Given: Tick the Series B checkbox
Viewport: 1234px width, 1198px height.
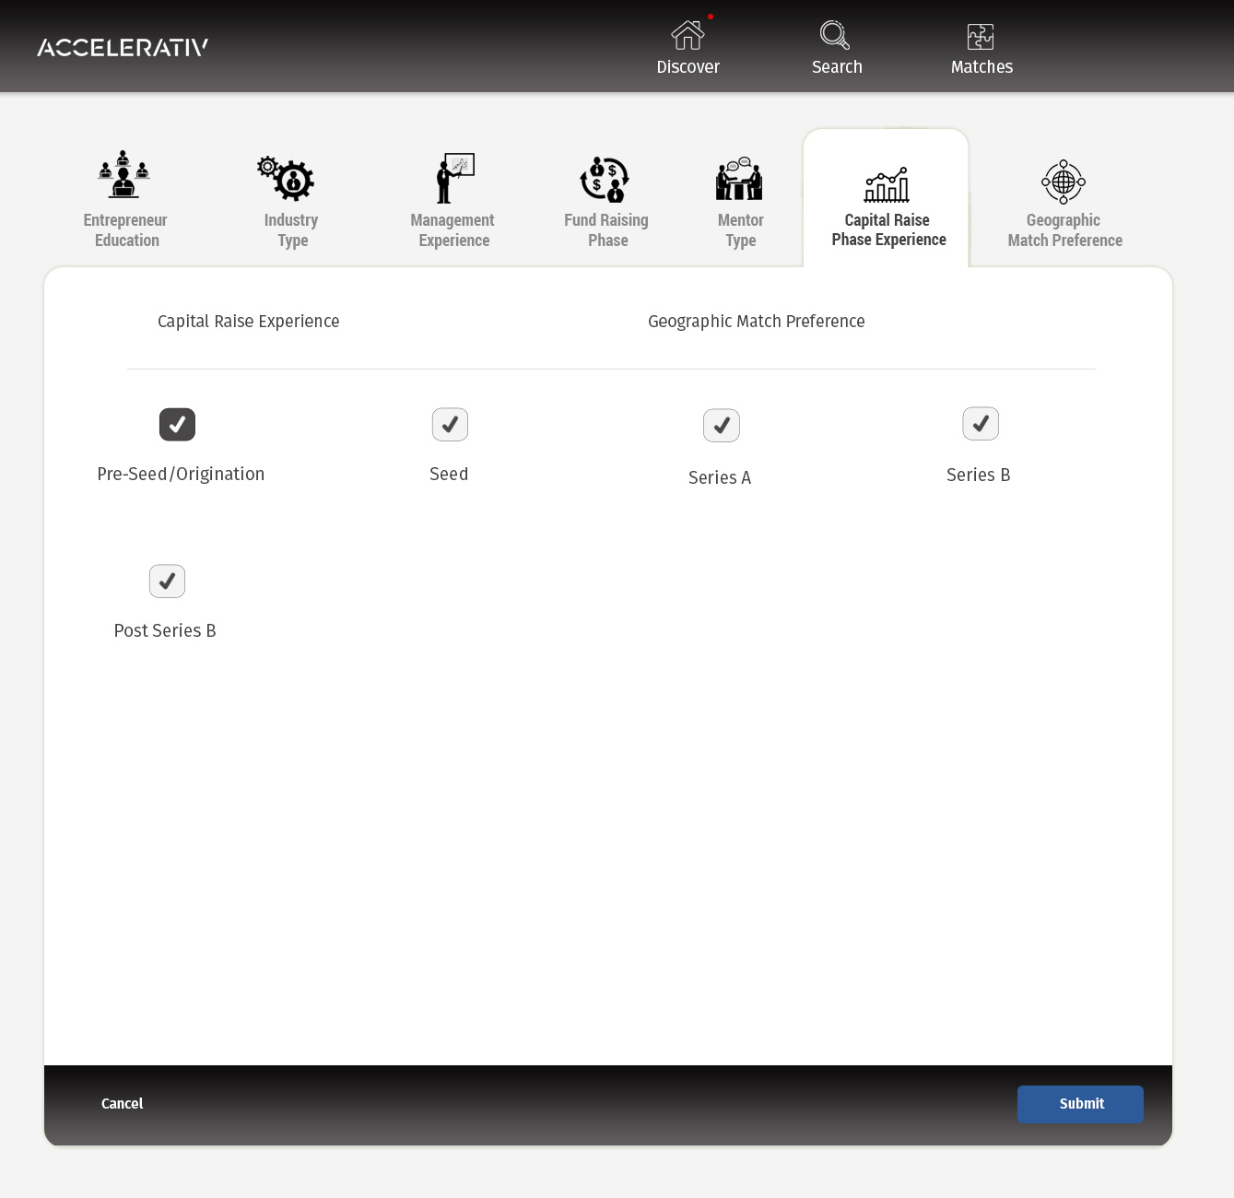Looking at the screenshot, I should click(x=981, y=424).
